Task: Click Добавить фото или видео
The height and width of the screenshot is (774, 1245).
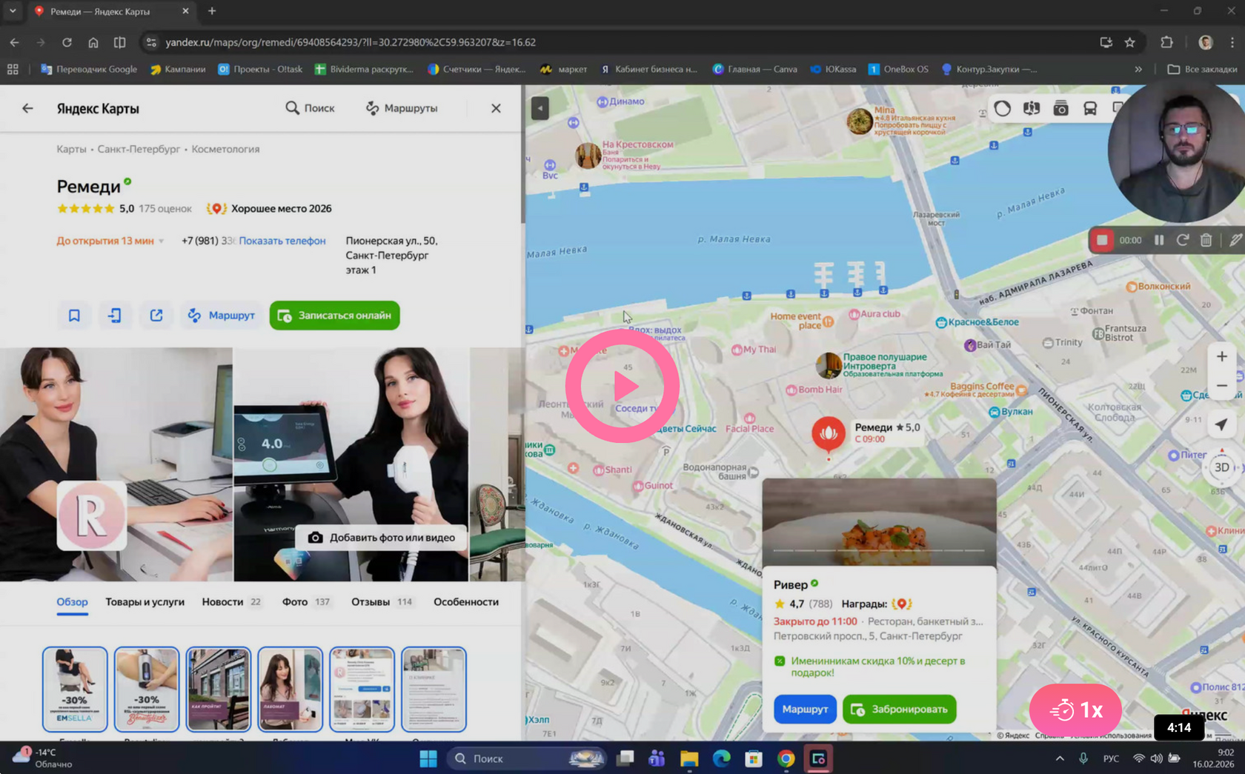Action: coord(382,538)
